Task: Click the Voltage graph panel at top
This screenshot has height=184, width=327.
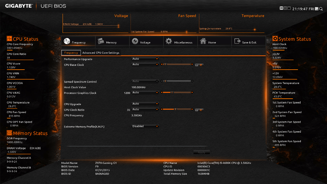Action: coord(95,23)
